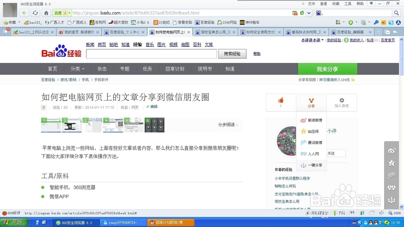Click the one-key share icon in right sidebar
The height and width of the screenshot is (227, 404).
(391, 200)
